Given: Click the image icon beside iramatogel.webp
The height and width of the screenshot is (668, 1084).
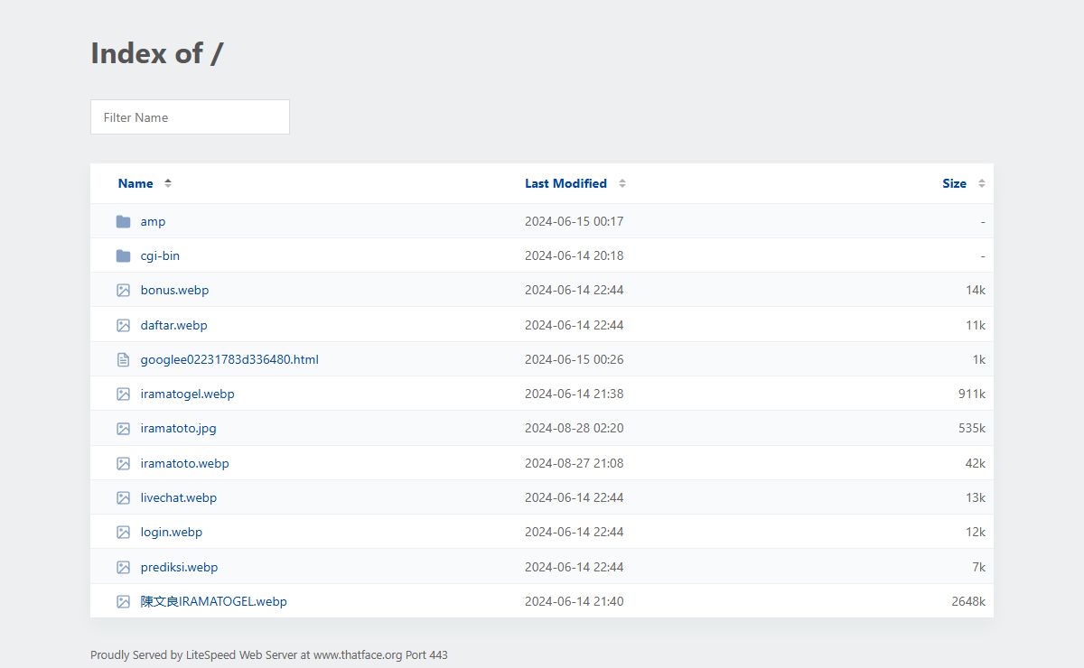Looking at the screenshot, I should (124, 394).
